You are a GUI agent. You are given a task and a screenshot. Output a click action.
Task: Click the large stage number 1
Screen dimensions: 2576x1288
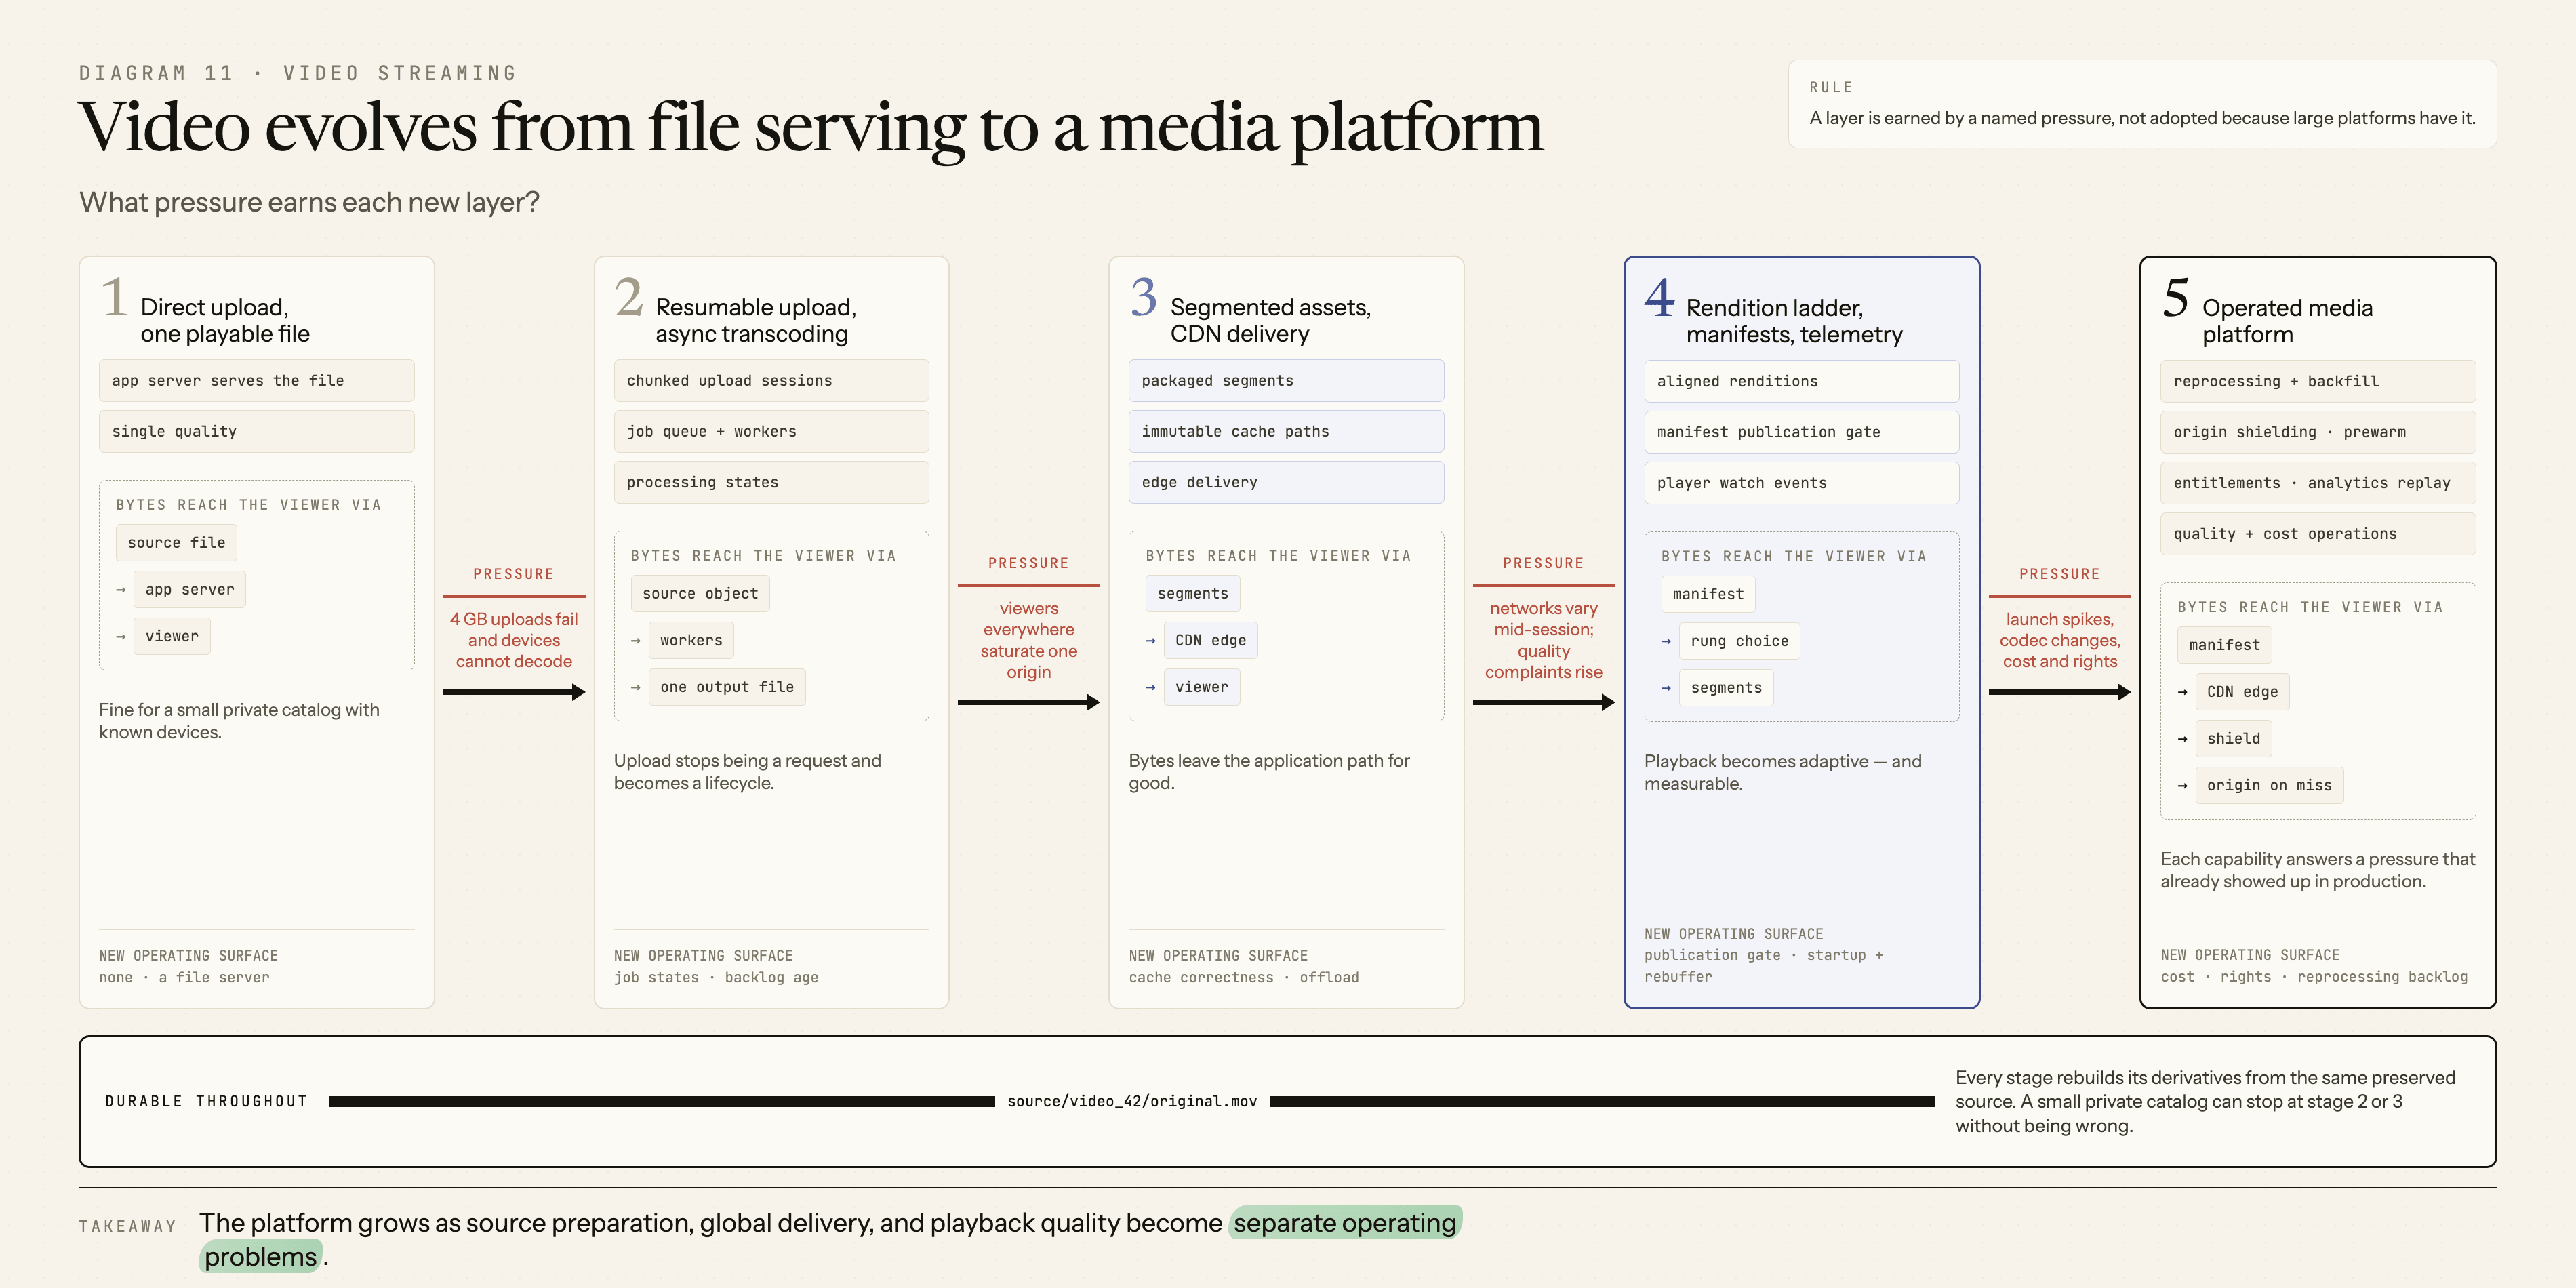click(x=114, y=298)
